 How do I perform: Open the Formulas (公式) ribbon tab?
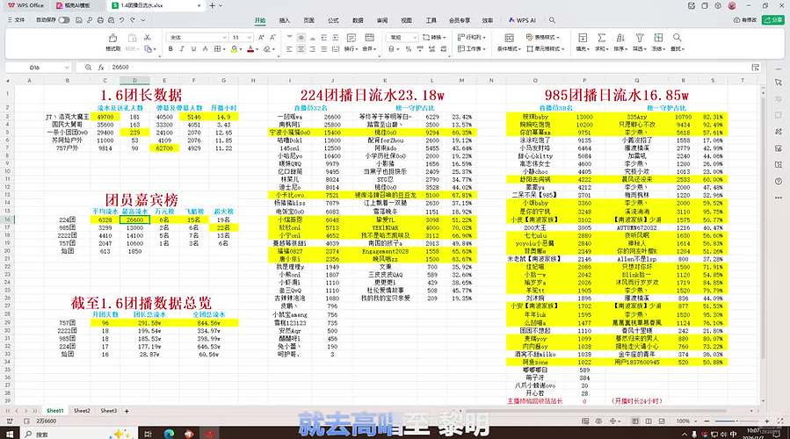[x=333, y=20]
